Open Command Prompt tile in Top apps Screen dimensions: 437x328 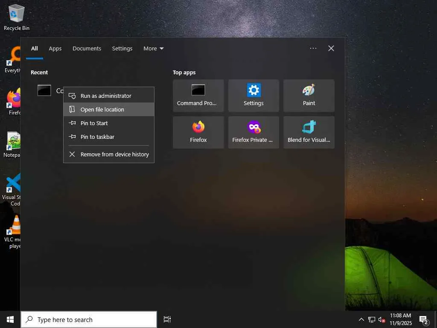[198, 96]
